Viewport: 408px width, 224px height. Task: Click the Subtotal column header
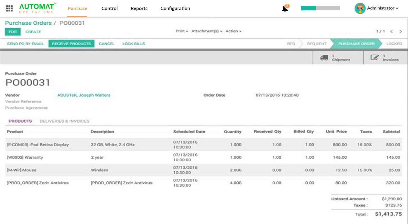[391, 132]
